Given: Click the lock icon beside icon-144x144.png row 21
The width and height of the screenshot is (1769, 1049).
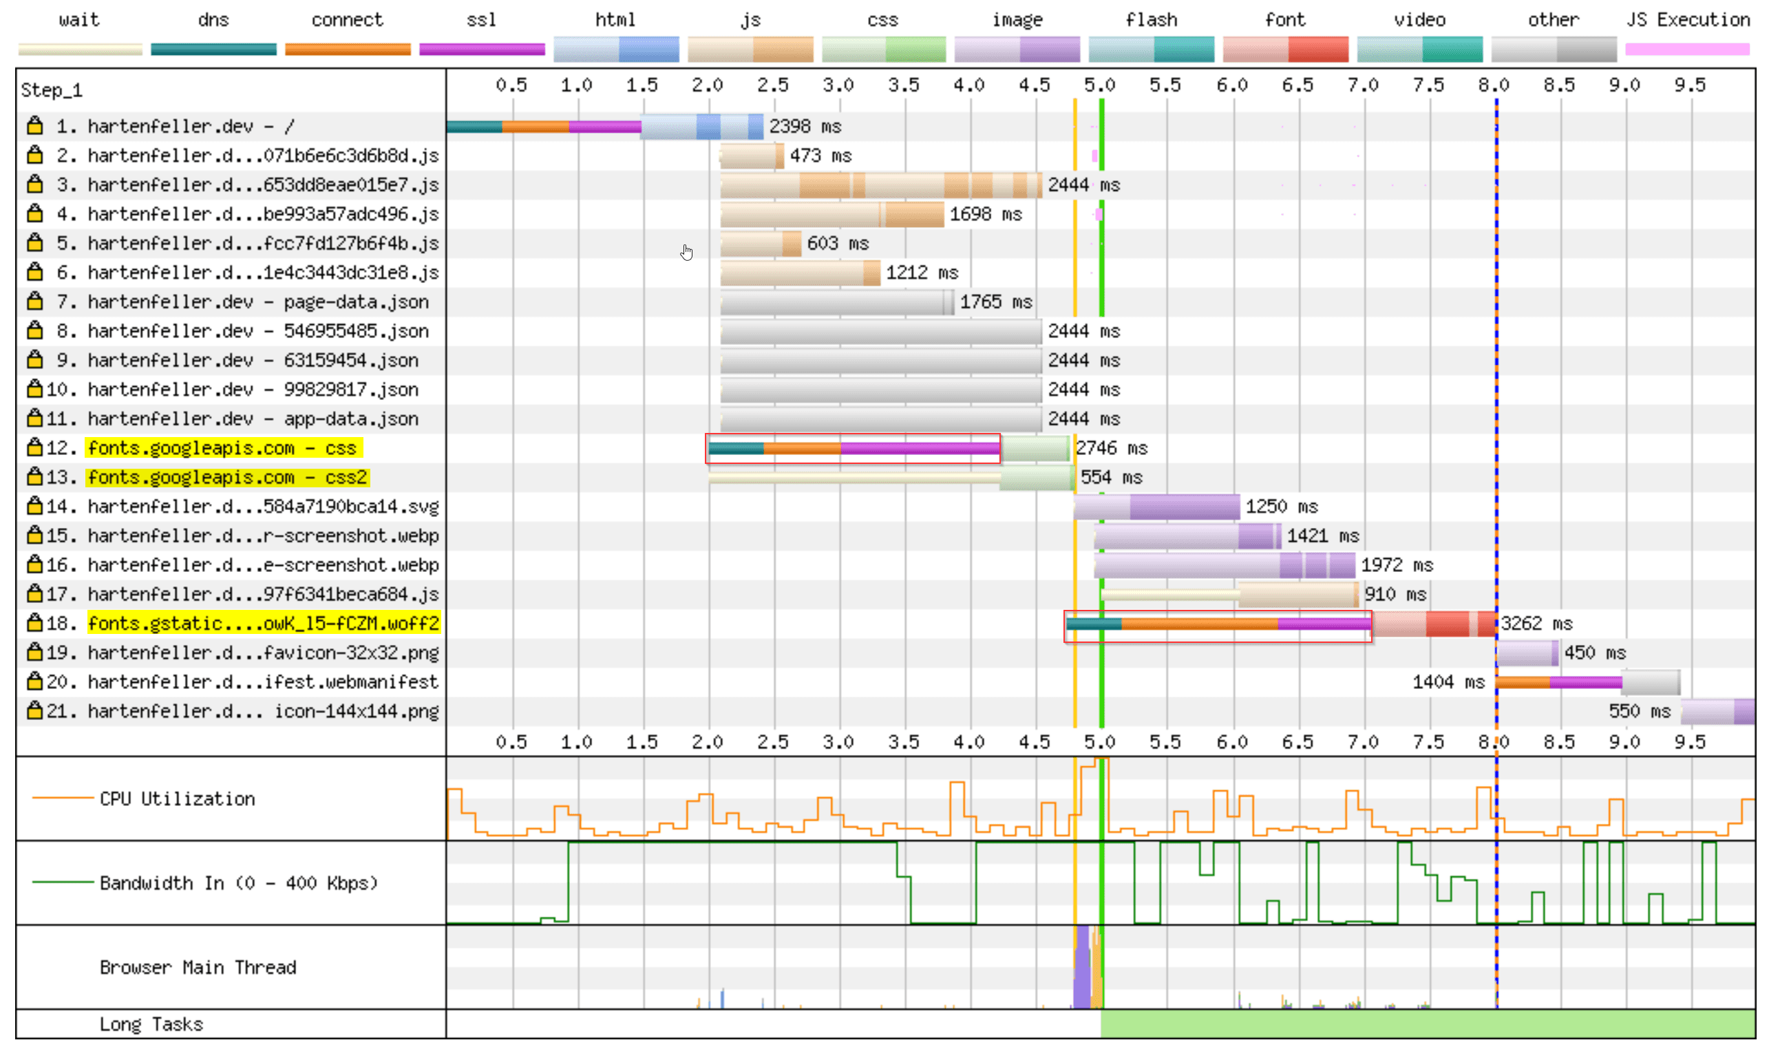Looking at the screenshot, I should [x=34, y=710].
